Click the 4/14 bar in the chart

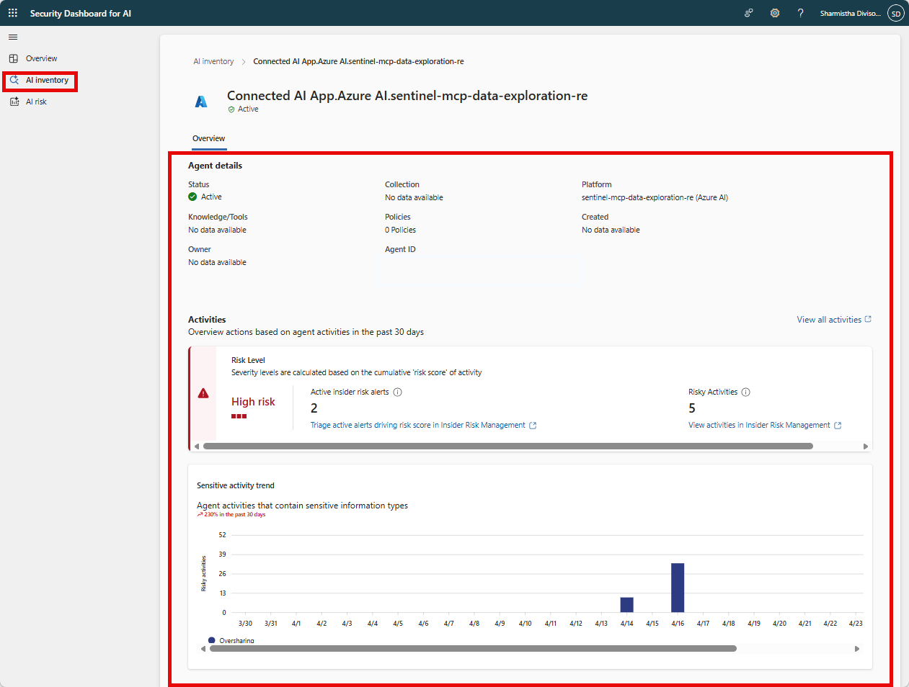click(627, 605)
